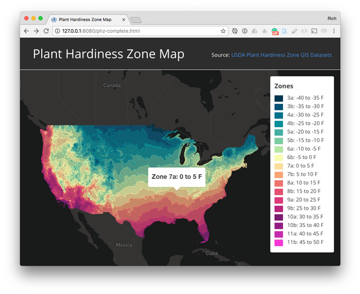Click the Zone 7a map popup
360x294 pixels.
pos(177,177)
